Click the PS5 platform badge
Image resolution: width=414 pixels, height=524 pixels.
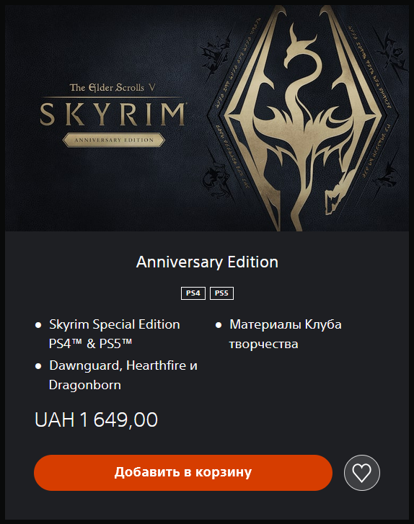221,293
